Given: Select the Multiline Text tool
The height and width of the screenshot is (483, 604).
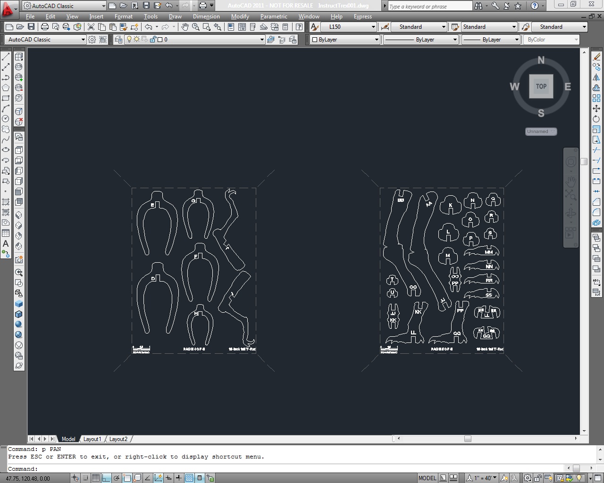Looking at the screenshot, I should 6,243.
